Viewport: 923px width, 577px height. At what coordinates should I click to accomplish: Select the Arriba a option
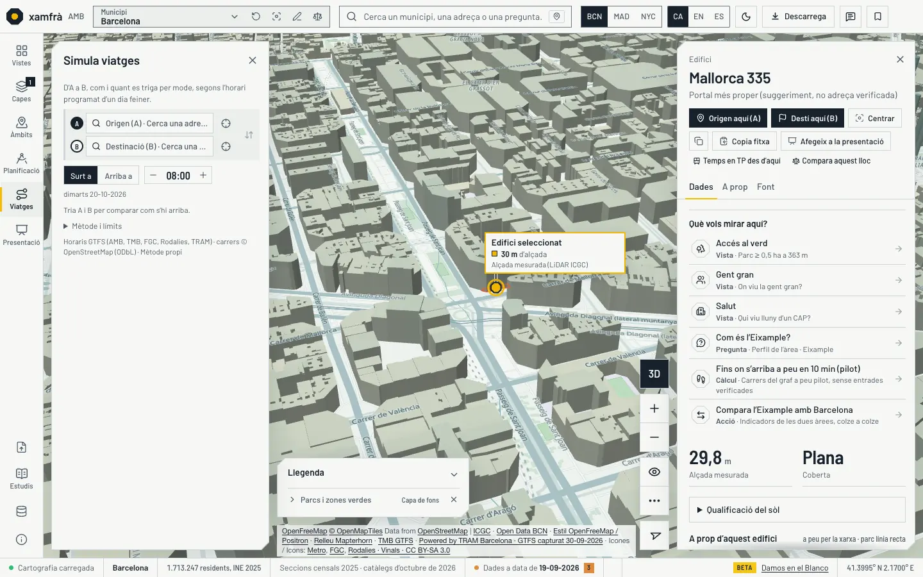point(118,176)
